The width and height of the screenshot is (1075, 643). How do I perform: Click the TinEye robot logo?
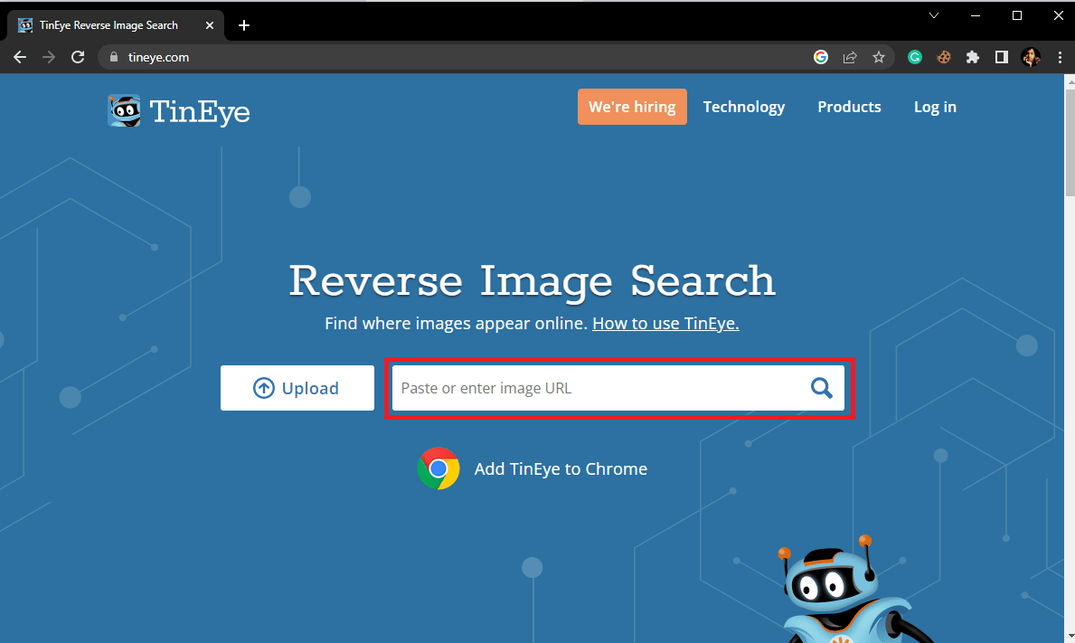pyautogui.click(x=124, y=110)
